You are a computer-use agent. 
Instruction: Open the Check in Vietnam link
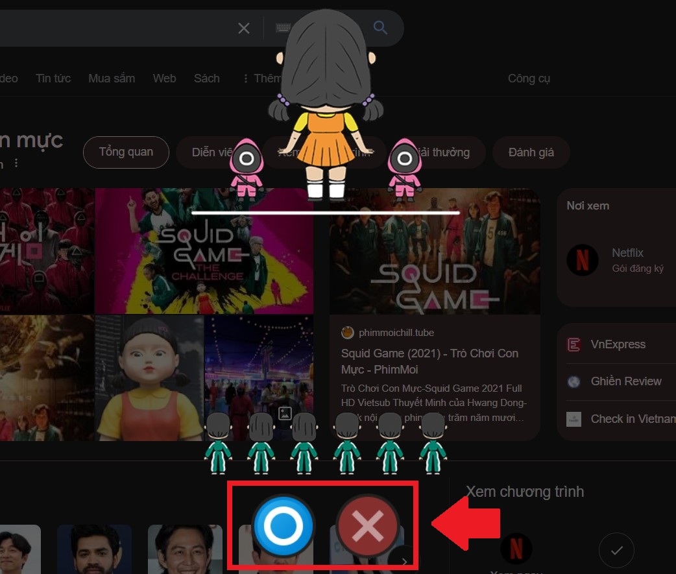(x=633, y=419)
